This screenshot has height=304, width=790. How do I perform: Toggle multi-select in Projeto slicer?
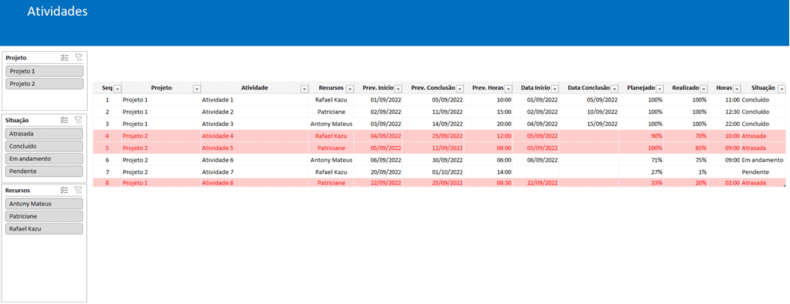tap(64, 57)
